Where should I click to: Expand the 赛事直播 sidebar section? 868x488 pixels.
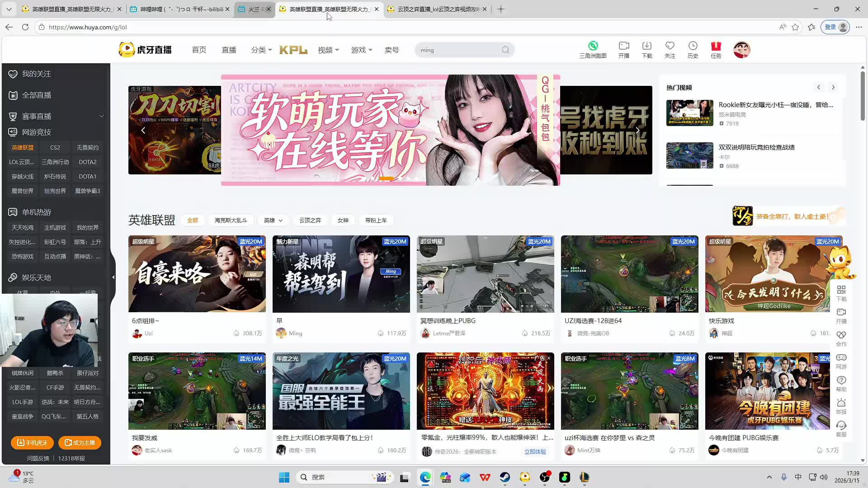[101, 116]
